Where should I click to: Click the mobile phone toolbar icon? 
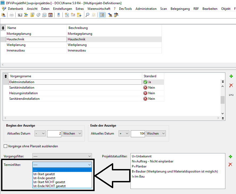click(x=59, y=15)
